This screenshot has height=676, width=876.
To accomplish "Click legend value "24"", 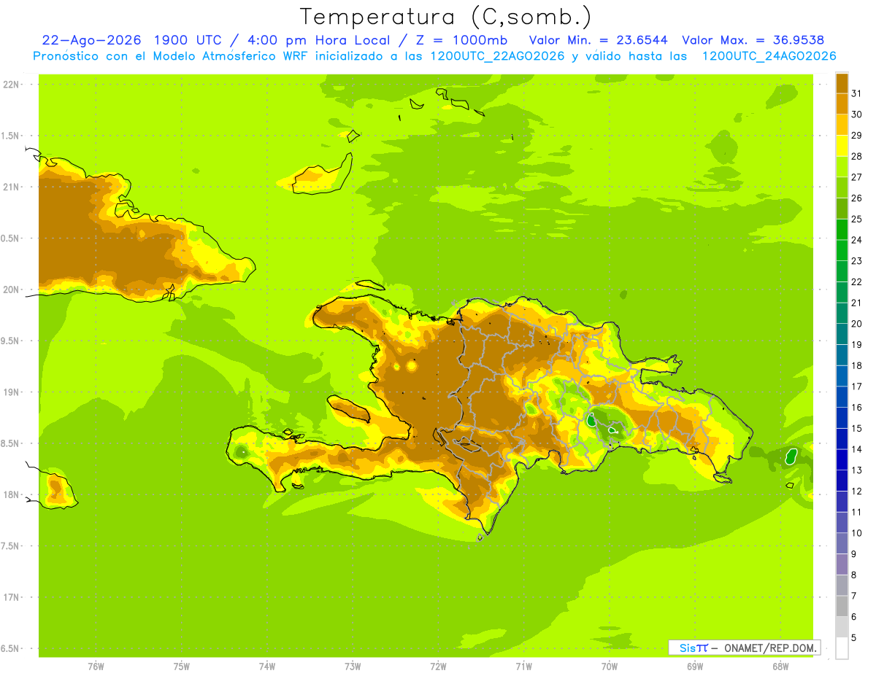I will point(857,240).
